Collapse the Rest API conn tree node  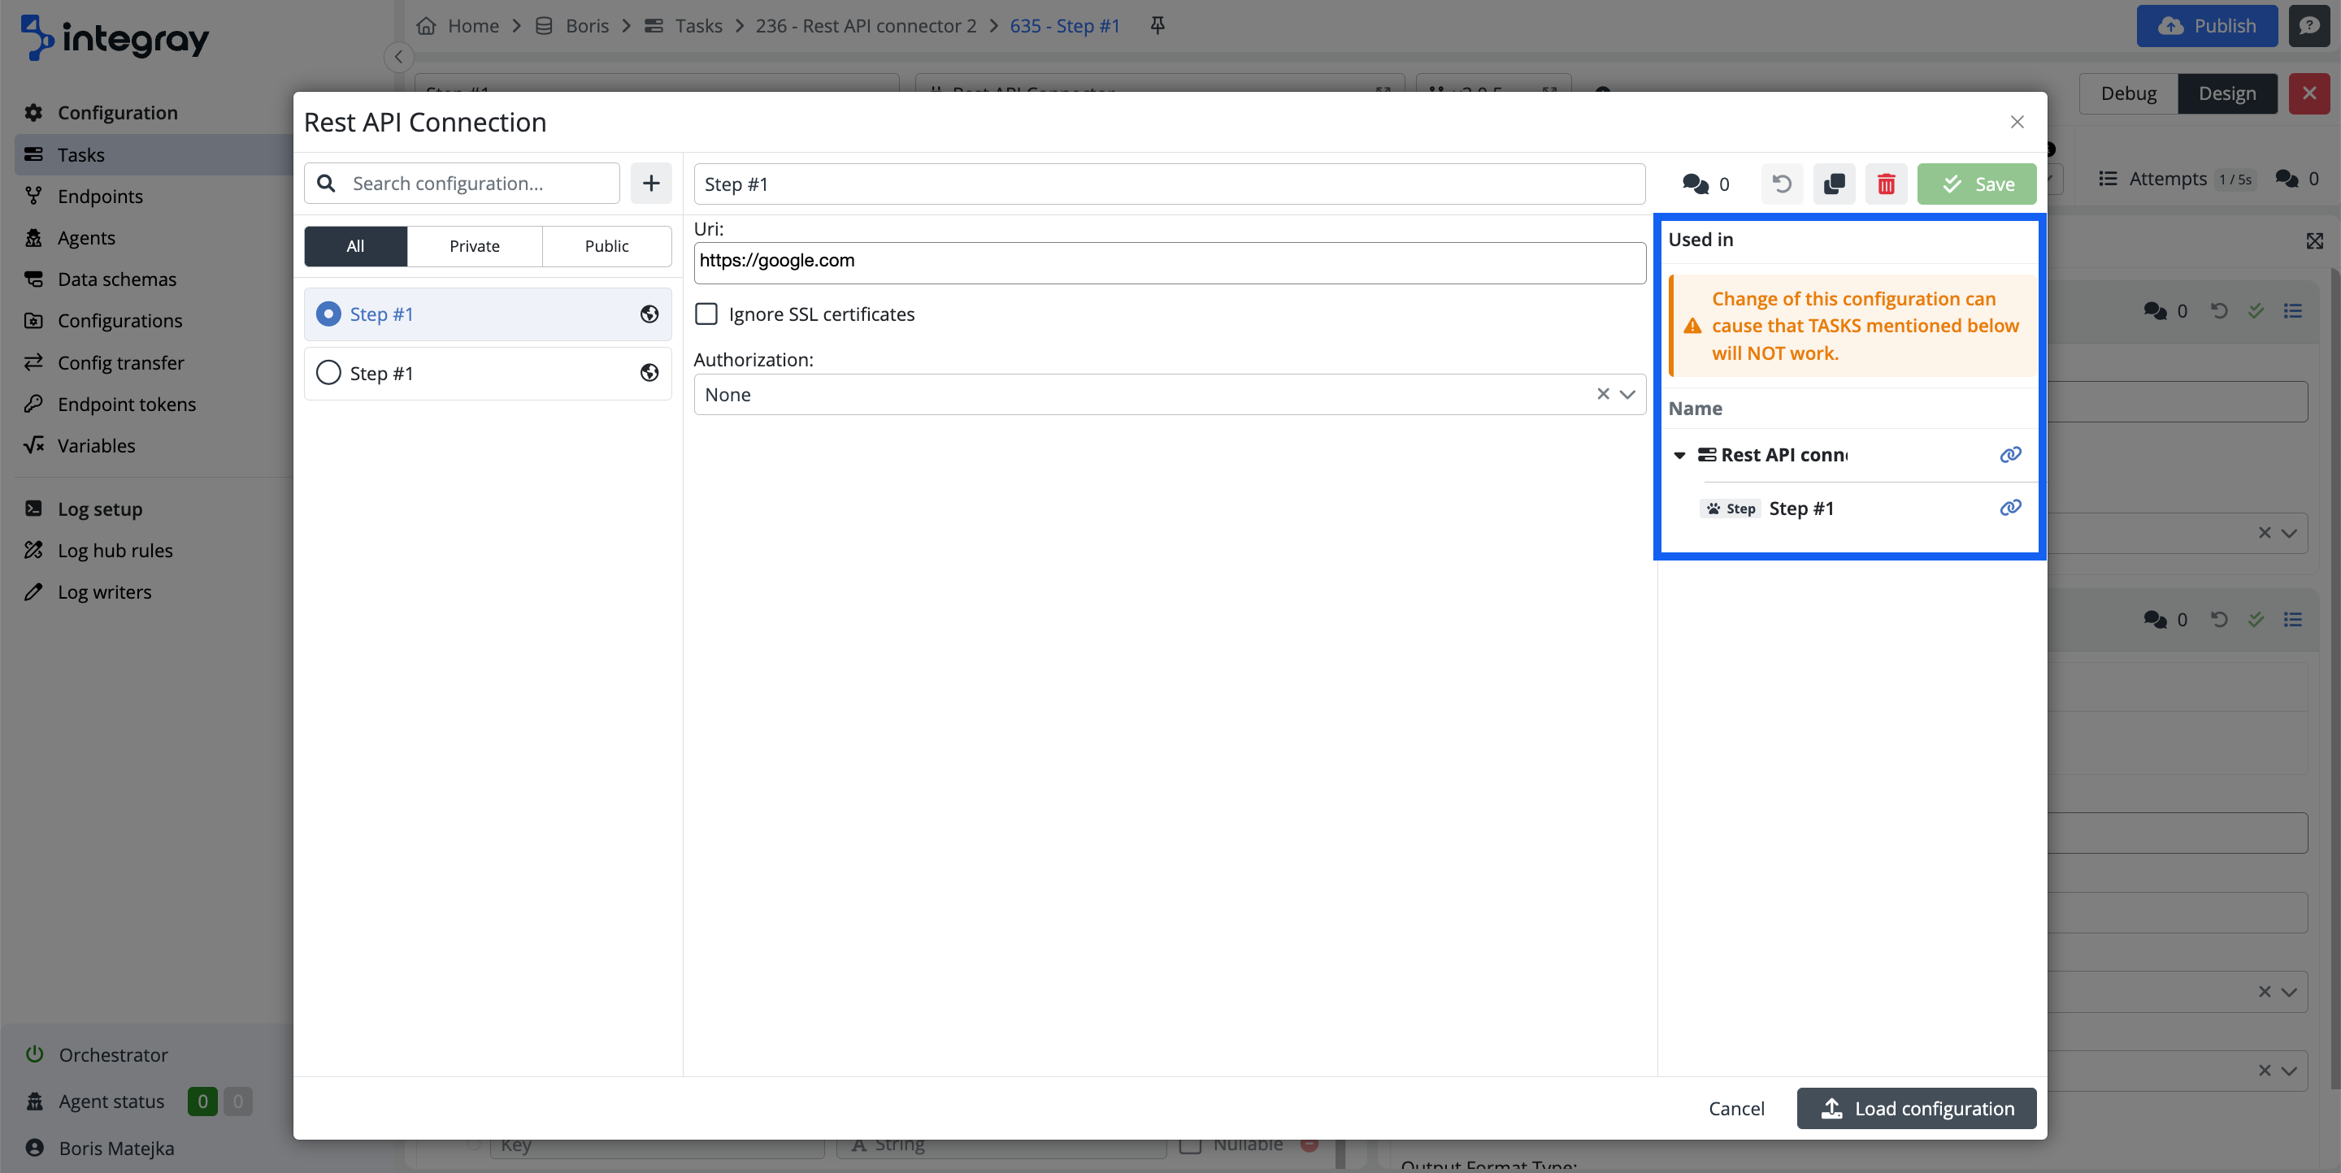point(1679,456)
